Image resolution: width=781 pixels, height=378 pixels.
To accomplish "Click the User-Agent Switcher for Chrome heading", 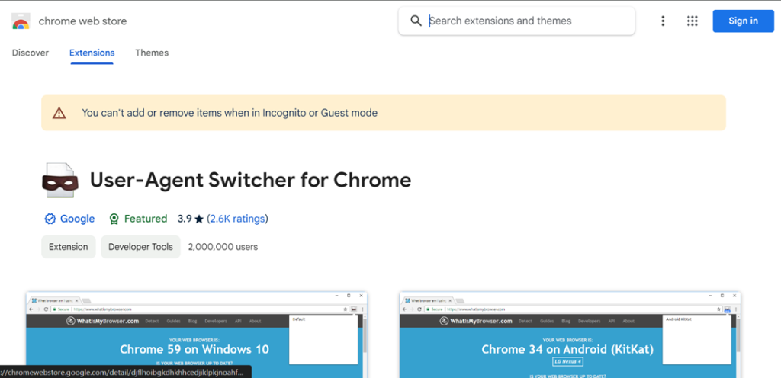I will [250, 180].
